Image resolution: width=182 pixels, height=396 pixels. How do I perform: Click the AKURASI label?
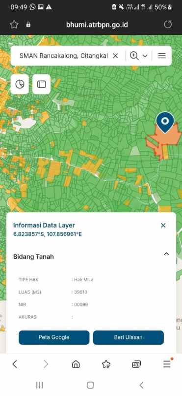[x=28, y=317]
